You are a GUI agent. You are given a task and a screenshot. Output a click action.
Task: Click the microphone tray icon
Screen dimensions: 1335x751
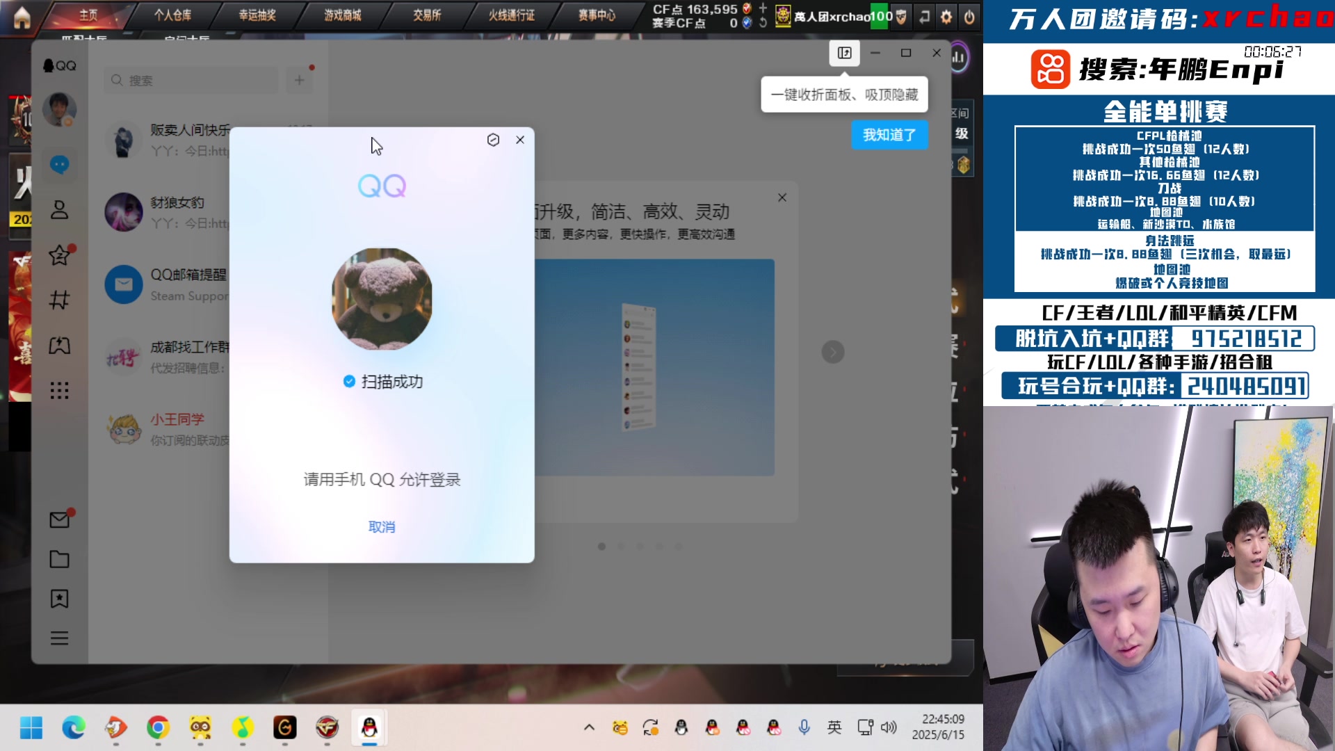[804, 727]
